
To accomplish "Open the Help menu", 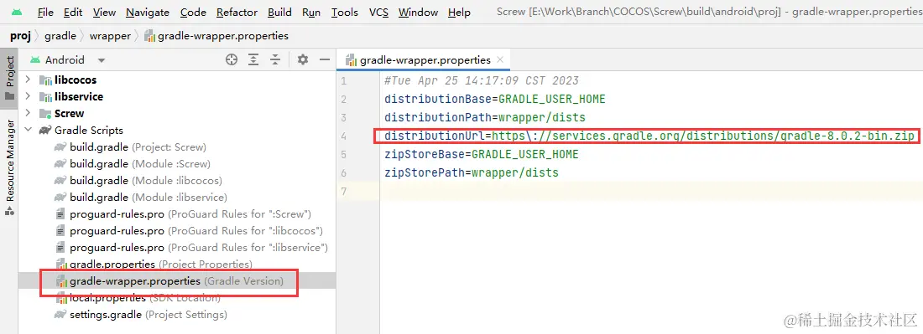I will (459, 12).
